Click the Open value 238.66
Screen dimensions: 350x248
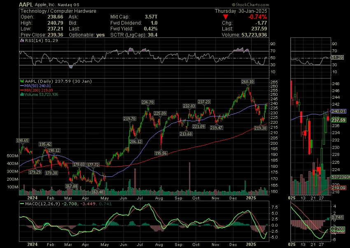(55, 17)
